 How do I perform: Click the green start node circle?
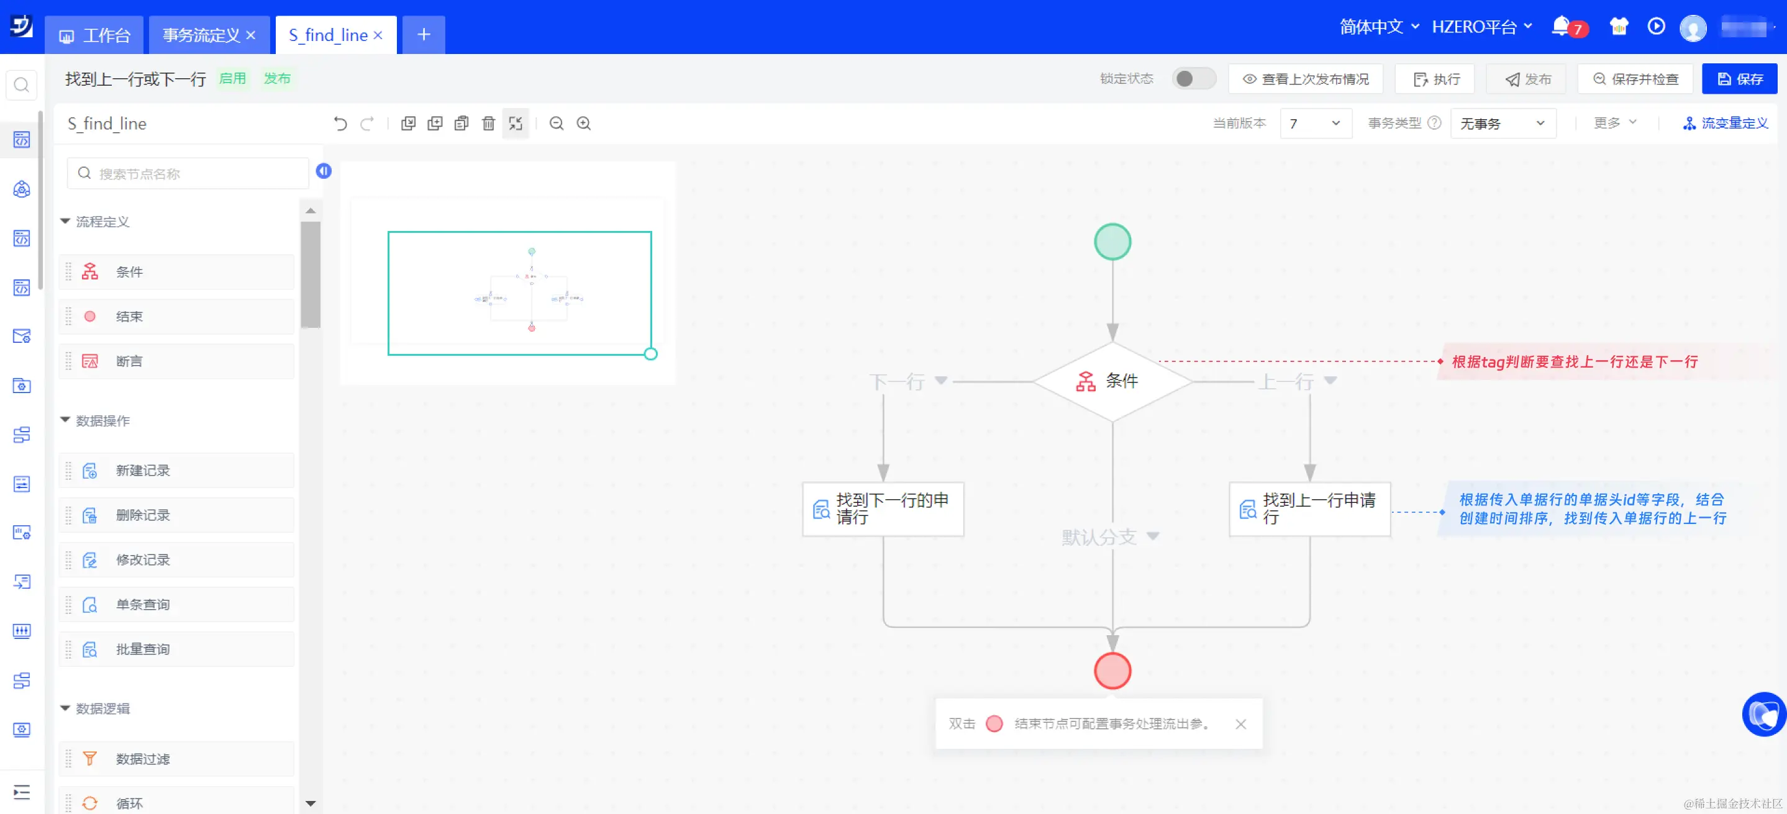point(1112,242)
